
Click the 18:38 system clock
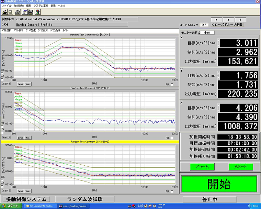click(256, 206)
